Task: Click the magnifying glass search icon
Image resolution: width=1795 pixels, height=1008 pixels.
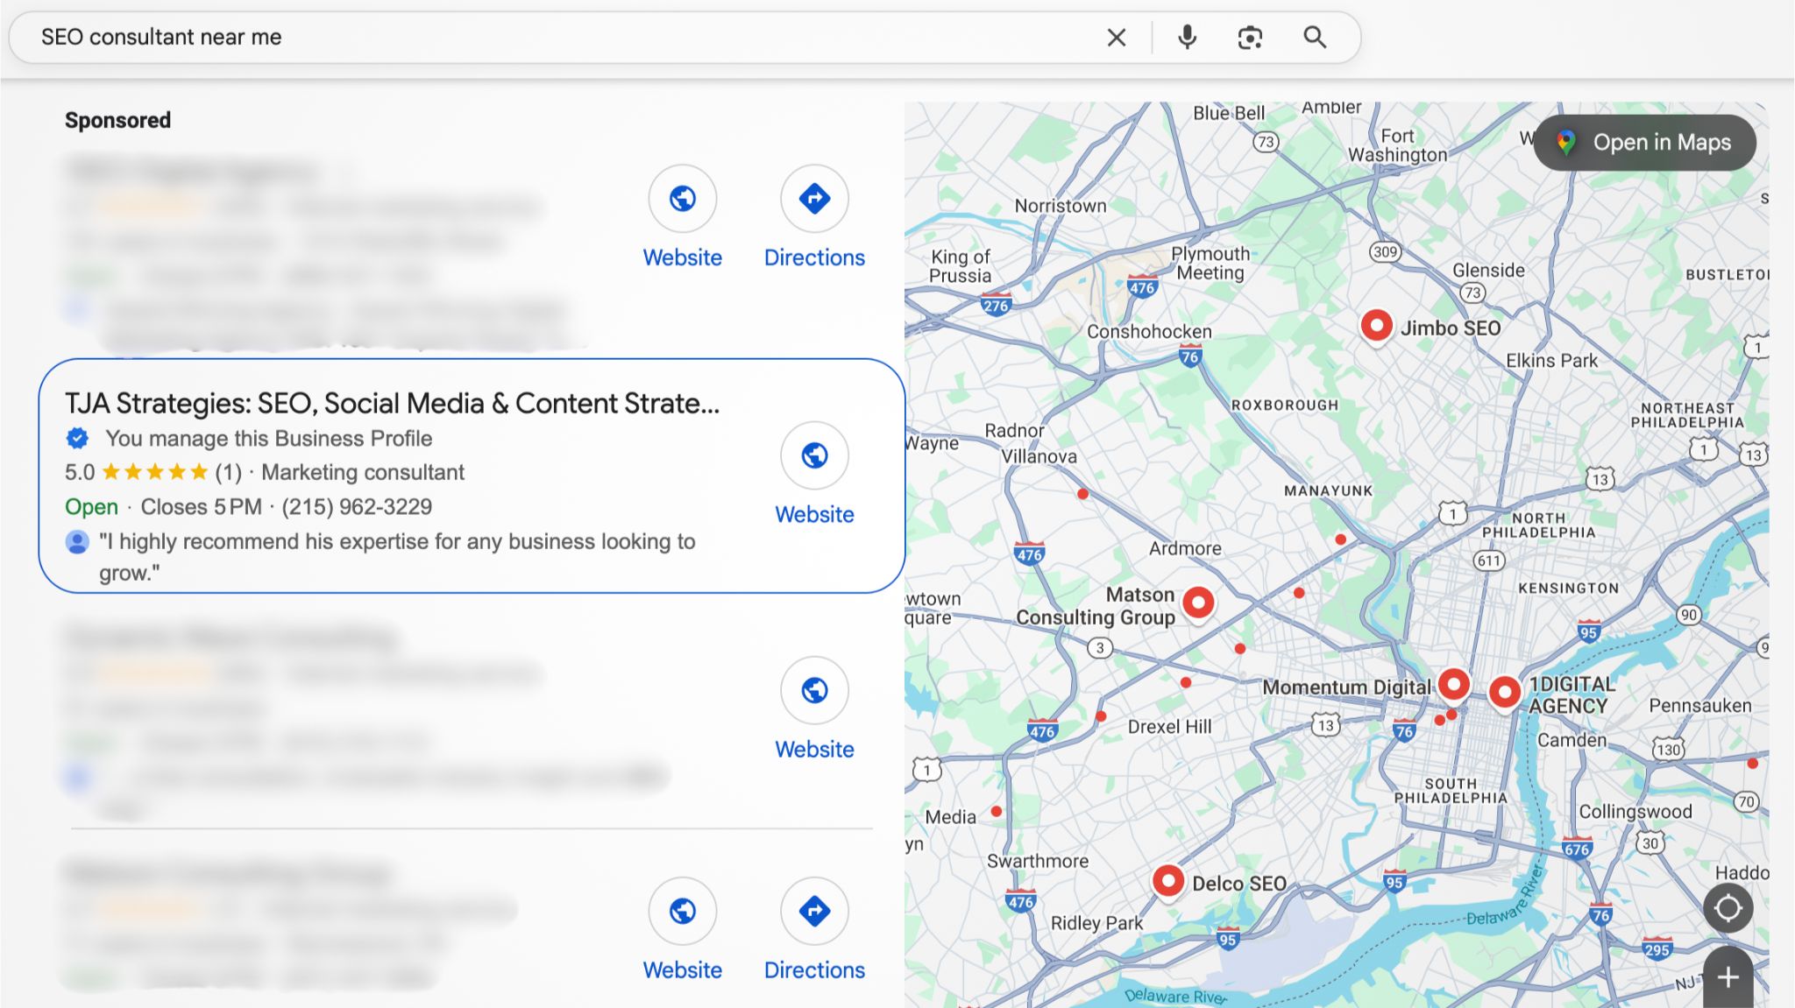Action: 1314,38
